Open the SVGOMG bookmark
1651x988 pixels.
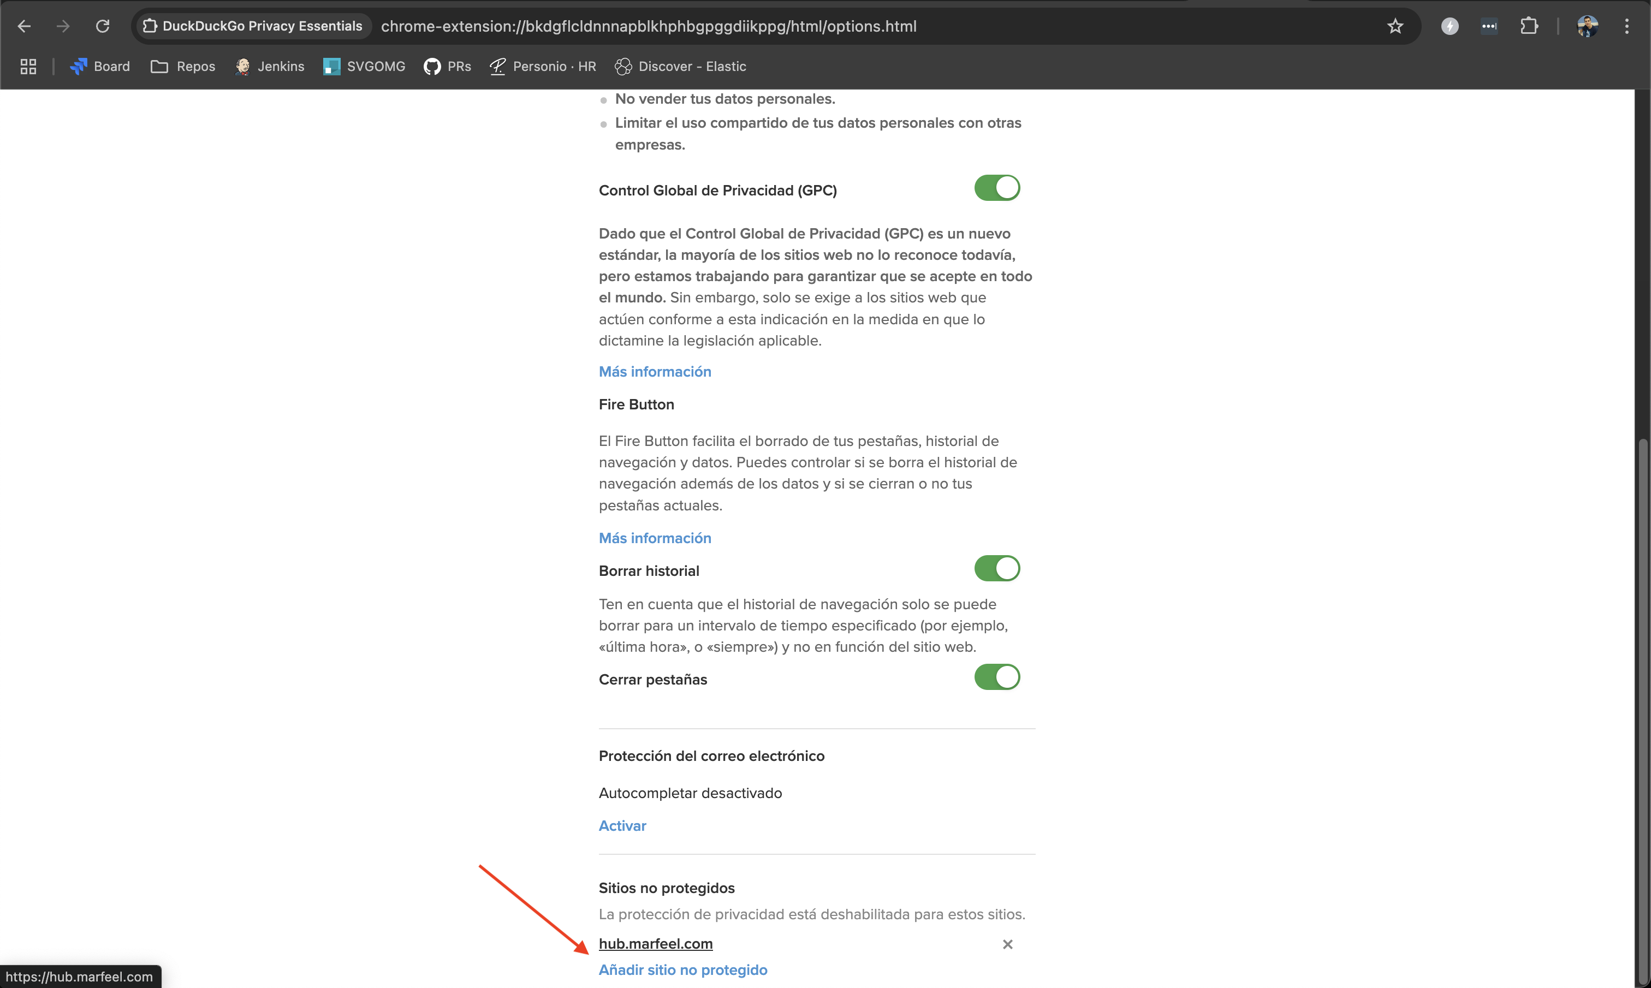(364, 67)
